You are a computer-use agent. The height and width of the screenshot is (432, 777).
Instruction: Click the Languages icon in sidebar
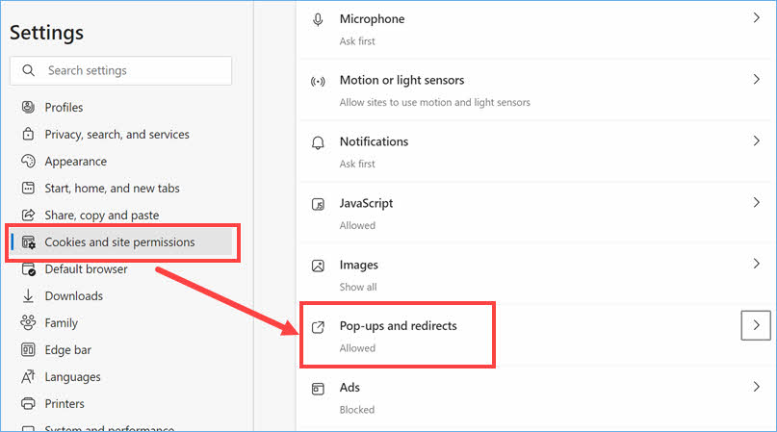coord(28,377)
